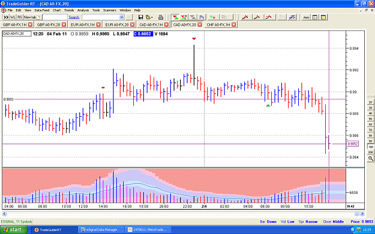
Task: Open the Tools menu
Action: click(96, 10)
